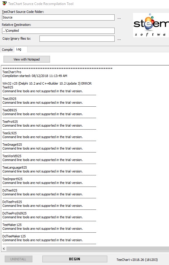
Task: Click the 'TeeGL925' log line
Action: [x=10, y=133]
